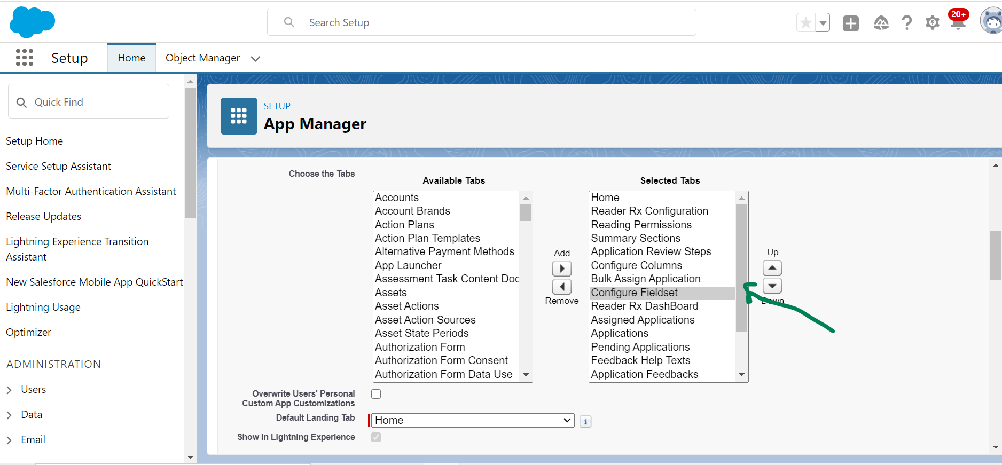Click the Salesforce cloud logo
Screen dimensions: 1002x465
32,22
